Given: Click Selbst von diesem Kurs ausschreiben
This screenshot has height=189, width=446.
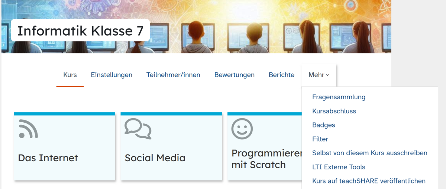Looking at the screenshot, I should (370, 153).
